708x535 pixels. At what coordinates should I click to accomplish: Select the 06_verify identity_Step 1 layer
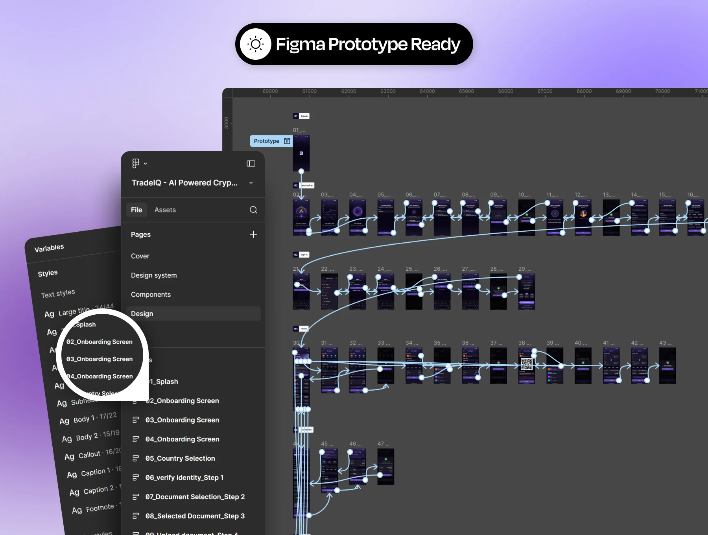point(184,478)
